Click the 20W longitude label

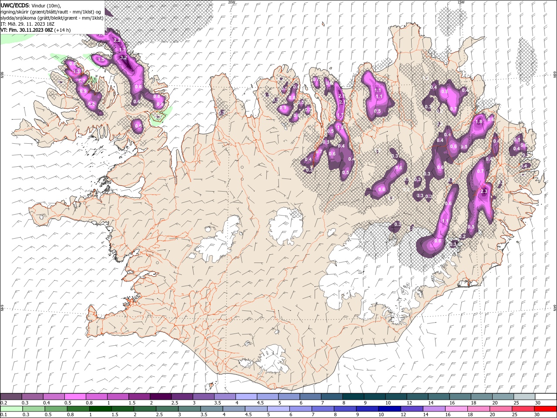click(x=231, y=2)
